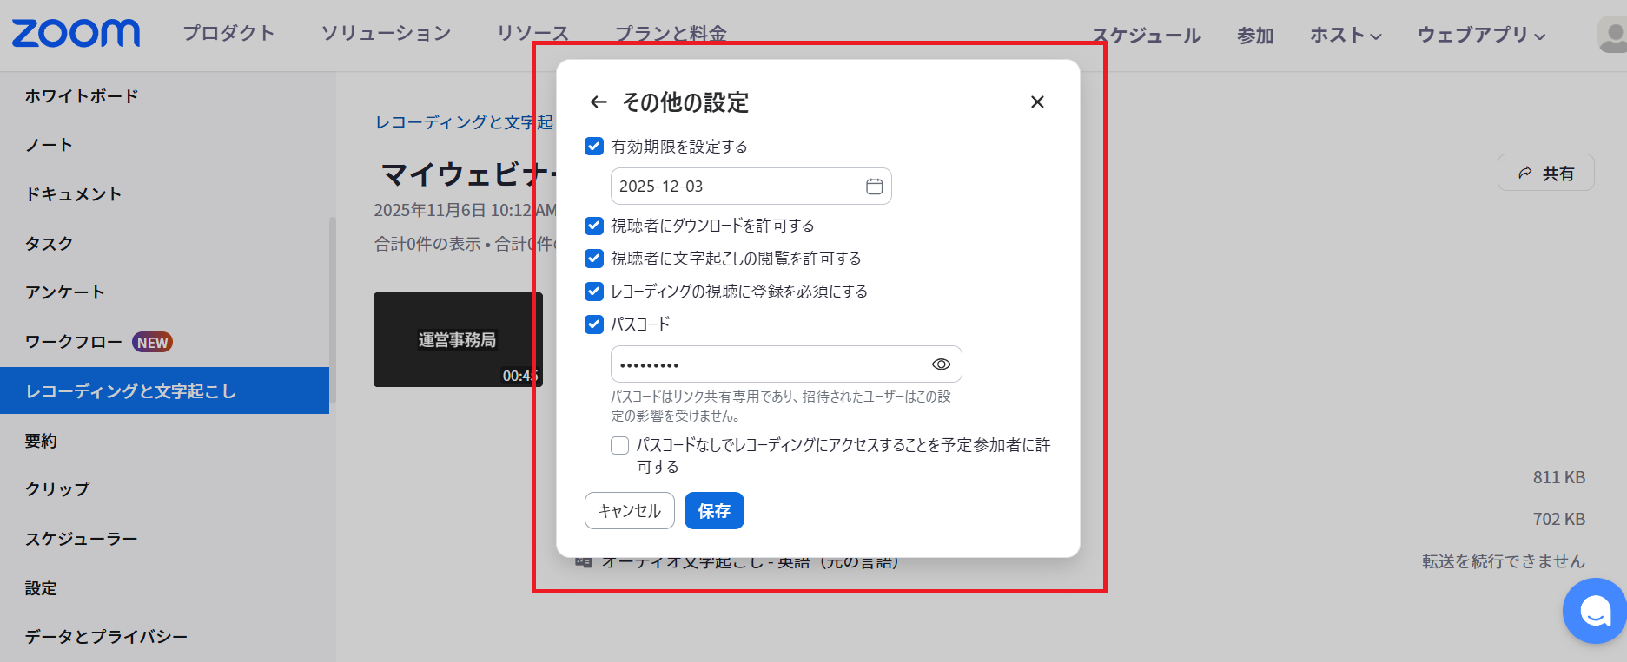This screenshot has height=662, width=1627.
Task: Open the chat support bubble
Action: pyautogui.click(x=1594, y=612)
